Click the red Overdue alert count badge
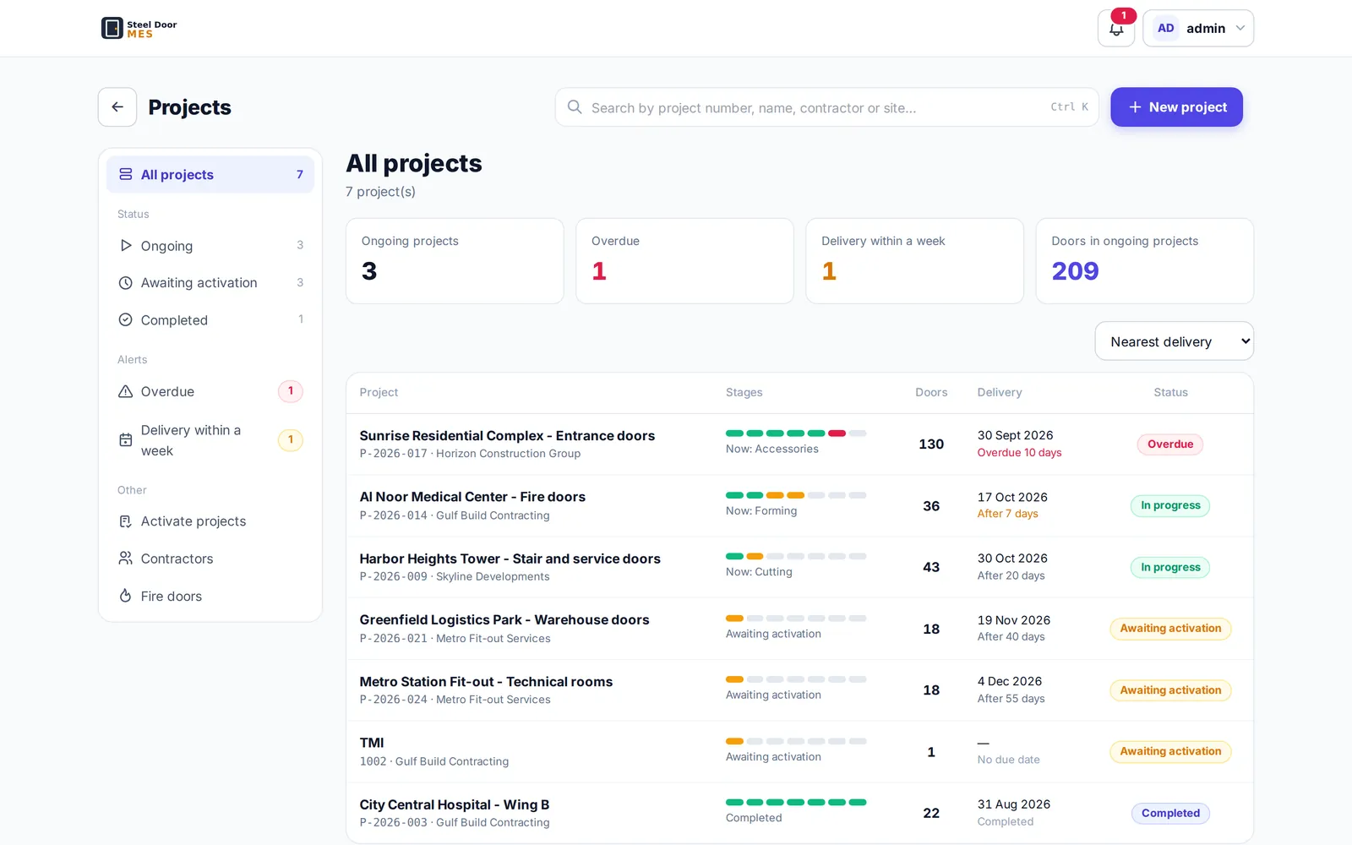The image size is (1352, 845). pyautogui.click(x=291, y=391)
